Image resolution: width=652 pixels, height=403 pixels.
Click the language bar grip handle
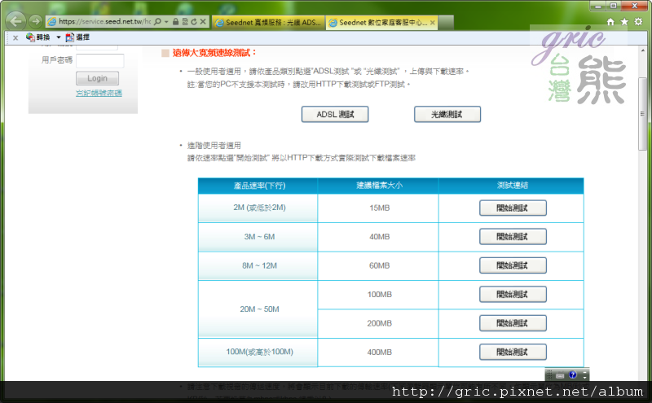point(548,375)
